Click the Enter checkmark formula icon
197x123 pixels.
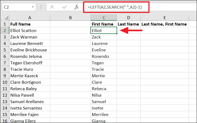(64, 7)
